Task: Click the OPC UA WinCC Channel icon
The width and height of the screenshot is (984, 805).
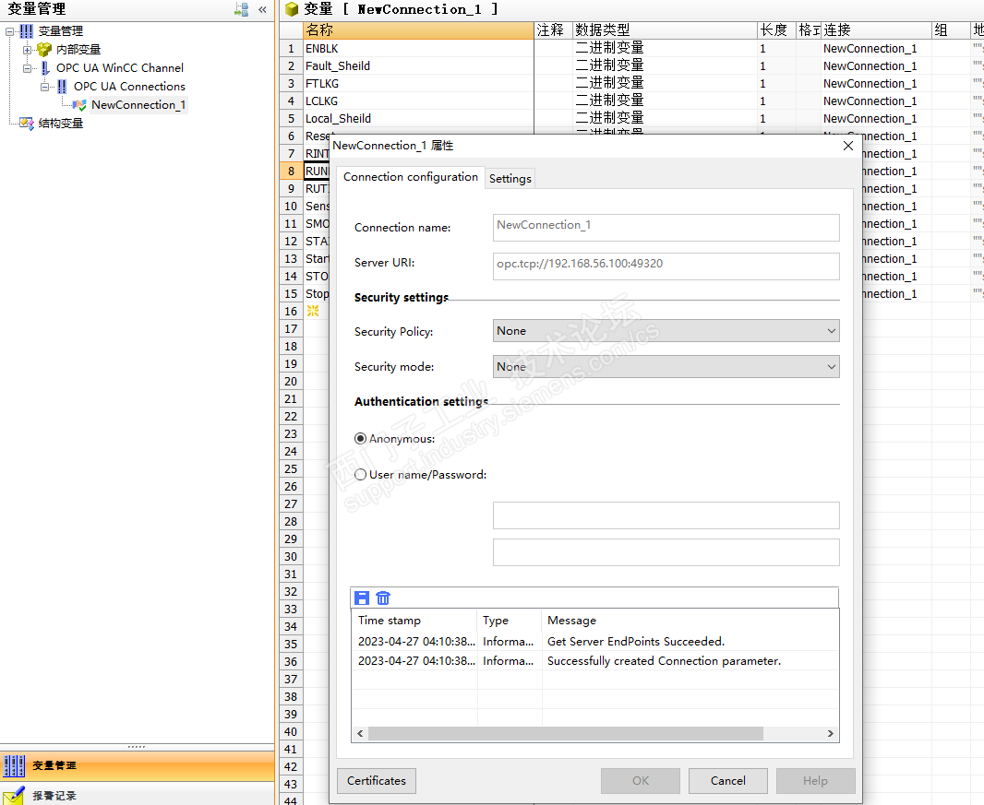Action: 45,67
